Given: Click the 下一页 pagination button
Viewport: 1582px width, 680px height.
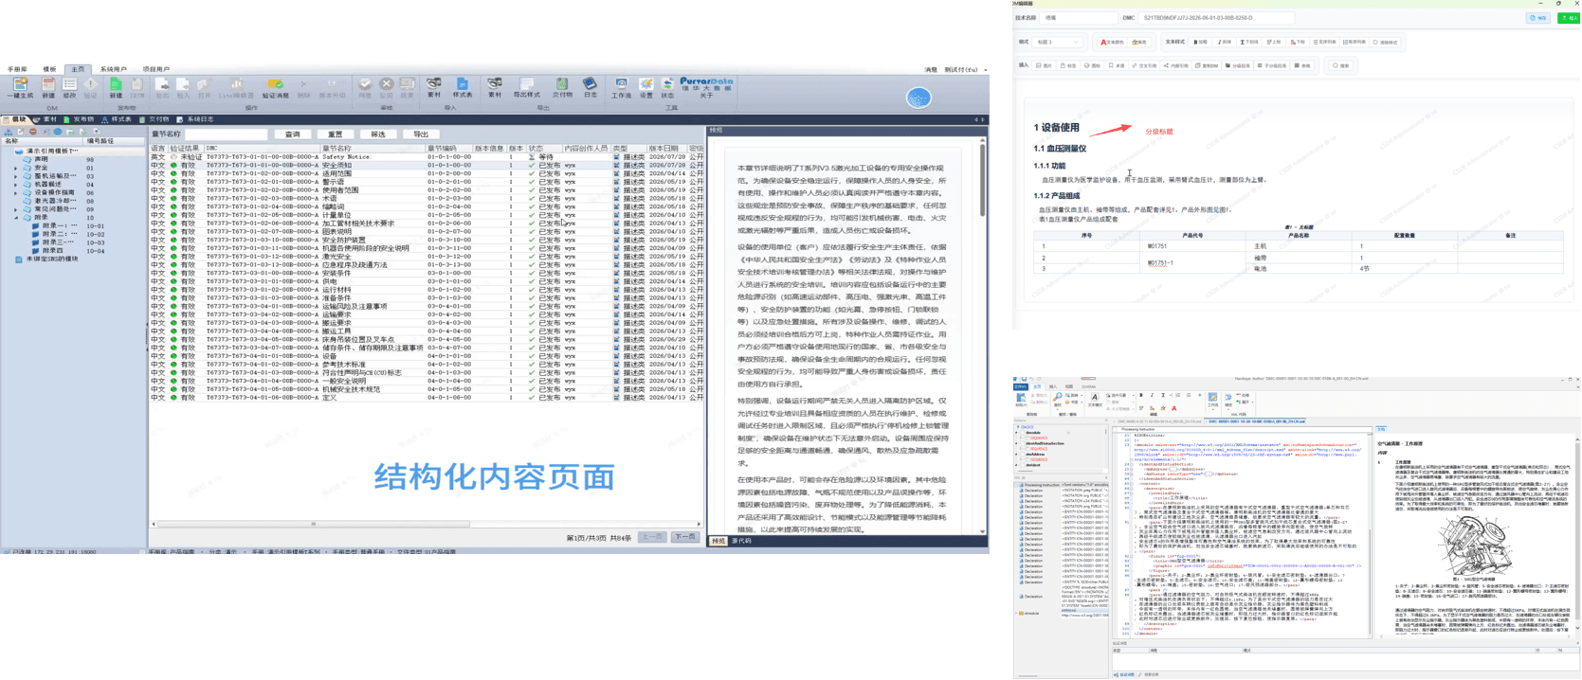Looking at the screenshot, I should [x=685, y=537].
